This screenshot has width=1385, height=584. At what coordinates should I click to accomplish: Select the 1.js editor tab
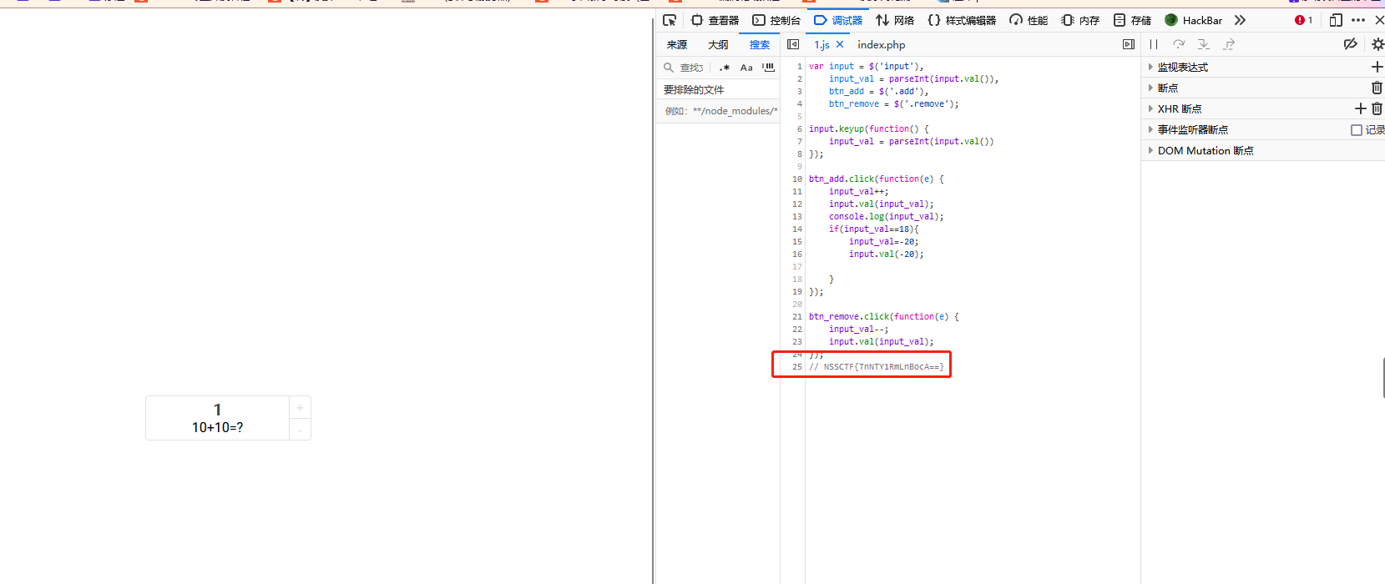tap(821, 45)
